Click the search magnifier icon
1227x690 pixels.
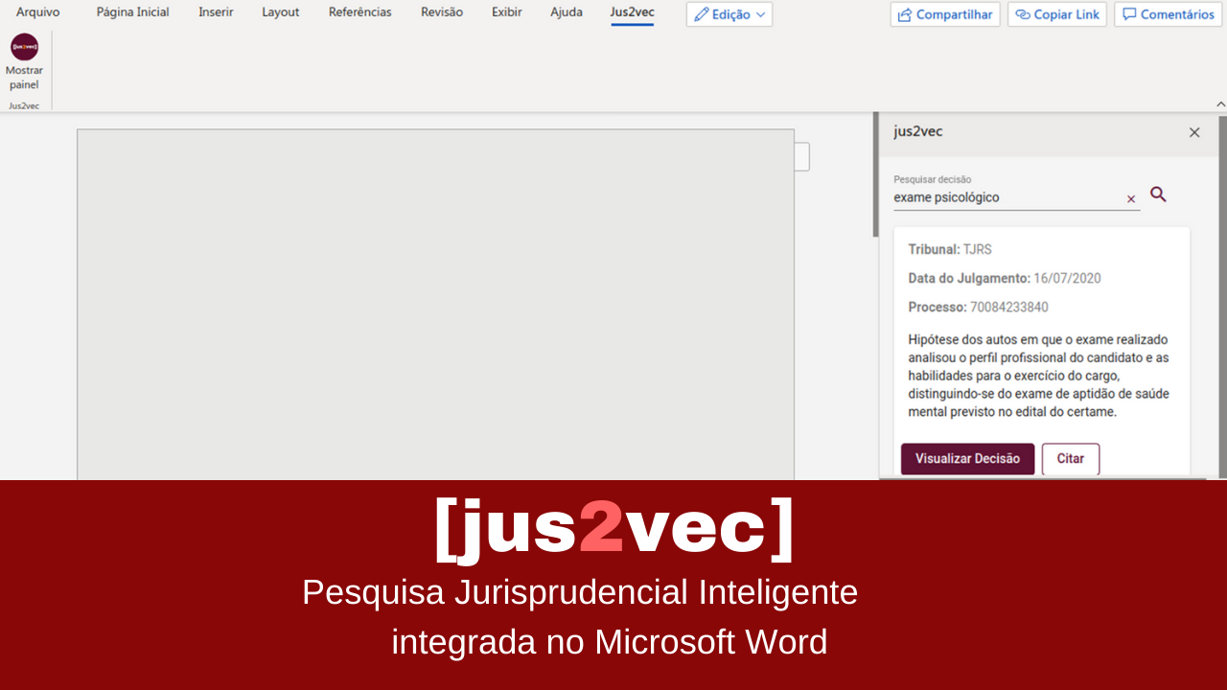1158,195
